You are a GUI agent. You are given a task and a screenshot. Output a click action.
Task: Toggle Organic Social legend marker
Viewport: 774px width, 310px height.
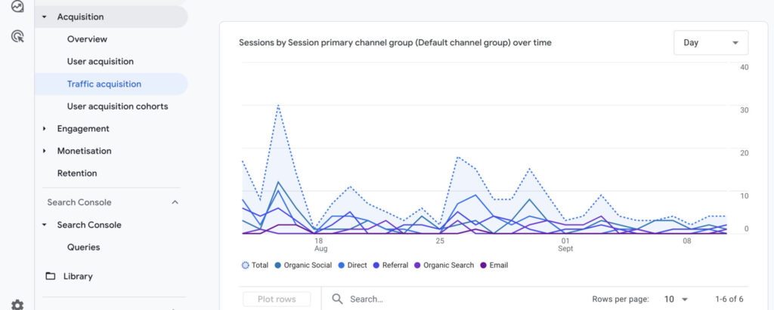coord(279,265)
